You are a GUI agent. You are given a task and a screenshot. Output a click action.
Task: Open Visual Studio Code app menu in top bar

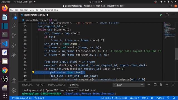click(x=25, y=2)
